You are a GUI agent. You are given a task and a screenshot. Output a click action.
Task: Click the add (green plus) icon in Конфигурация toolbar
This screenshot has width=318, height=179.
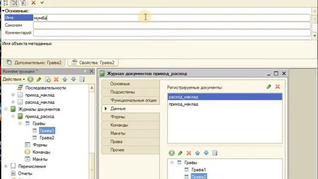click(x=30, y=80)
